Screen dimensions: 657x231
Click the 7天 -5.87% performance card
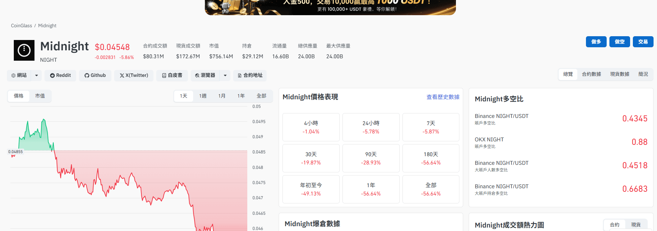click(x=431, y=127)
